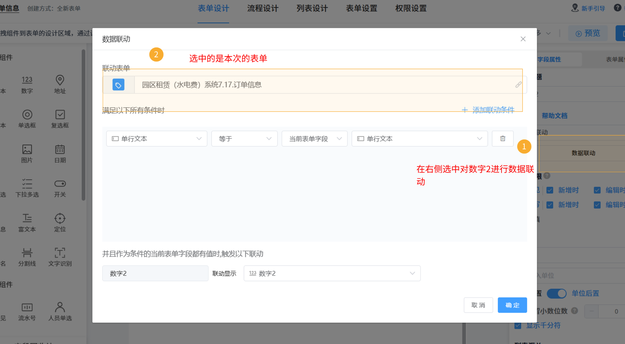Toggle 显示千分符 checkbox

pyautogui.click(x=518, y=325)
